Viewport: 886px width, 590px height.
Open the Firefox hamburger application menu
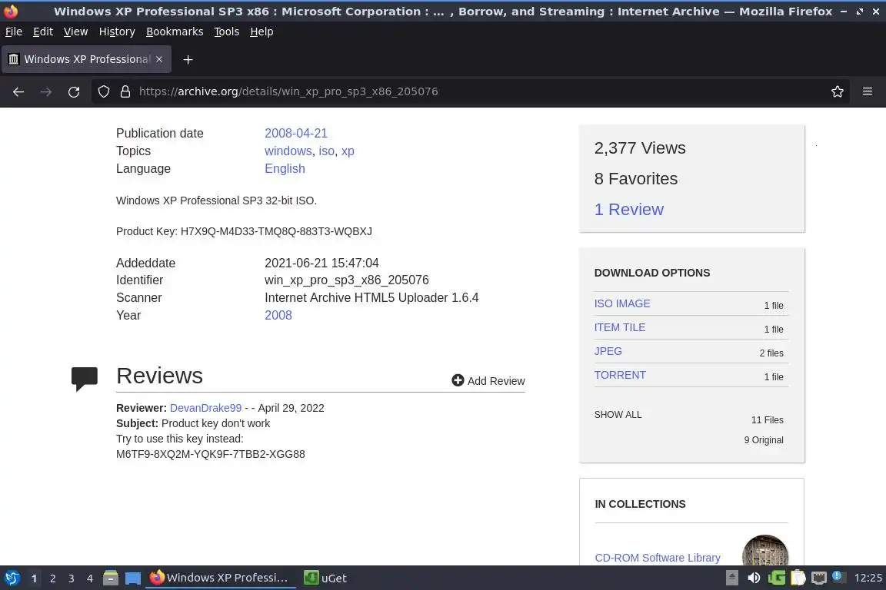point(868,91)
